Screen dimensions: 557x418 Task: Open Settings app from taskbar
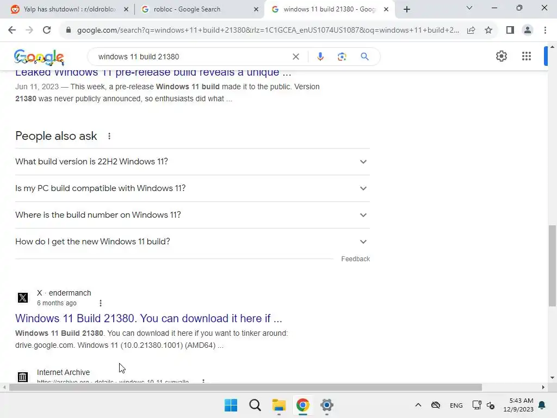coord(327,405)
